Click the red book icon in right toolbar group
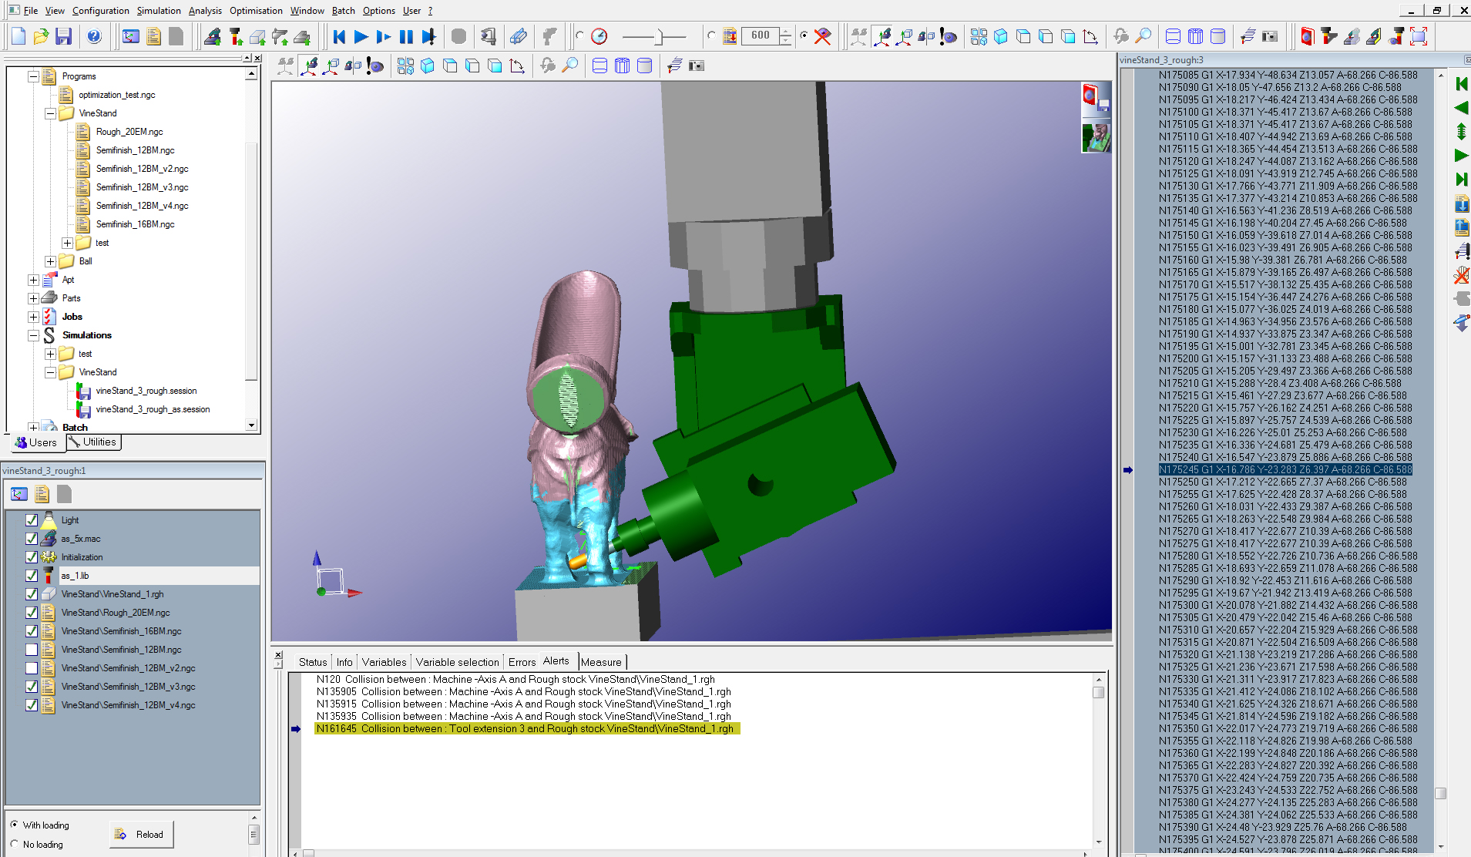 coord(1307,36)
